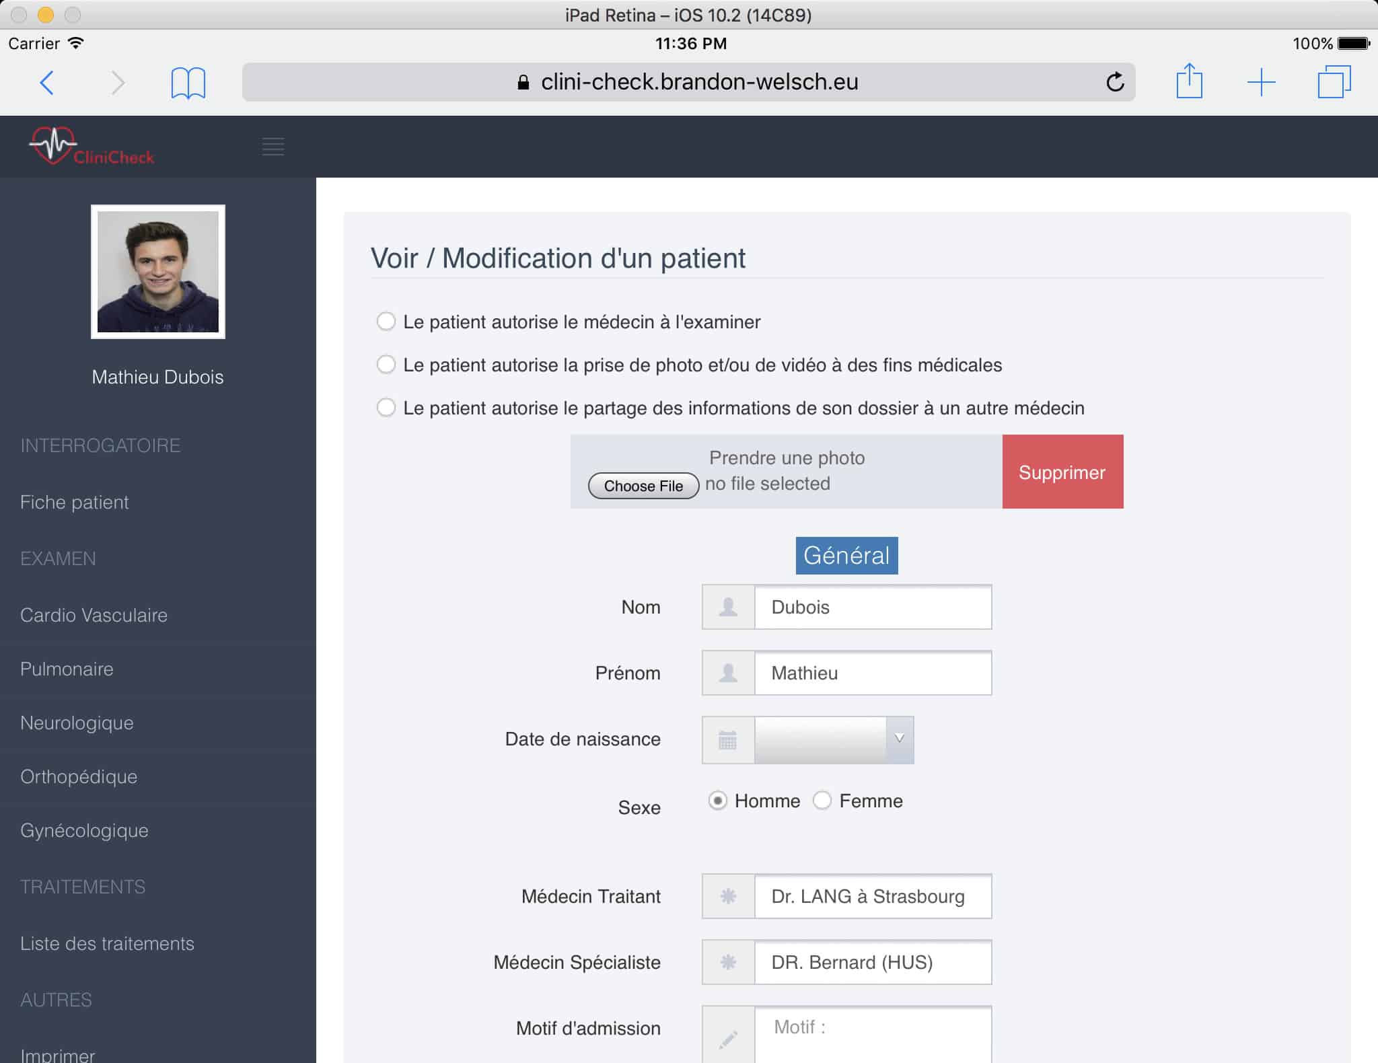Click the Général section tab

click(x=846, y=556)
